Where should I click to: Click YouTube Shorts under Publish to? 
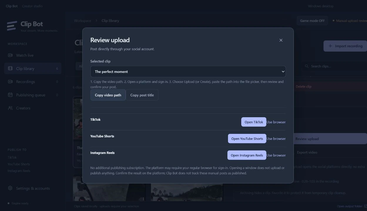(19, 164)
